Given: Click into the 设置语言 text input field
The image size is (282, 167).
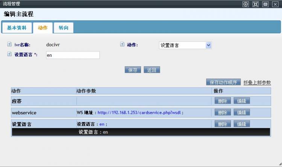Looking at the screenshot, I should [x=72, y=55].
